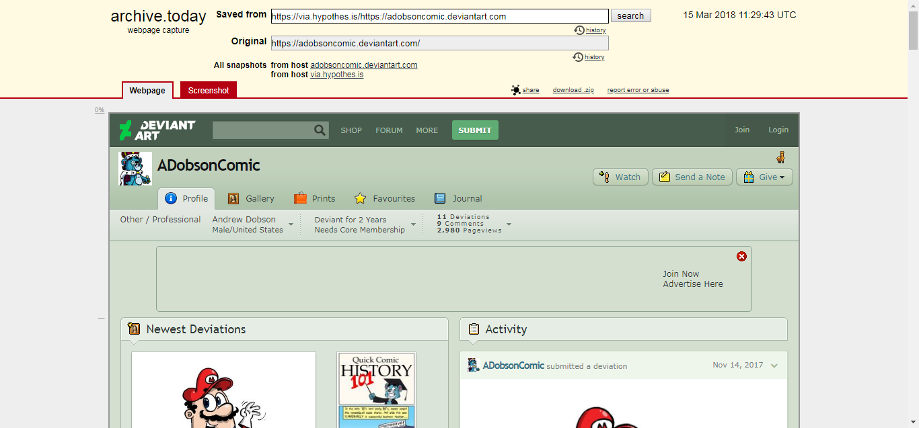Click the DeviantArt logo
Viewport: 919px width, 428px height.
click(157, 130)
